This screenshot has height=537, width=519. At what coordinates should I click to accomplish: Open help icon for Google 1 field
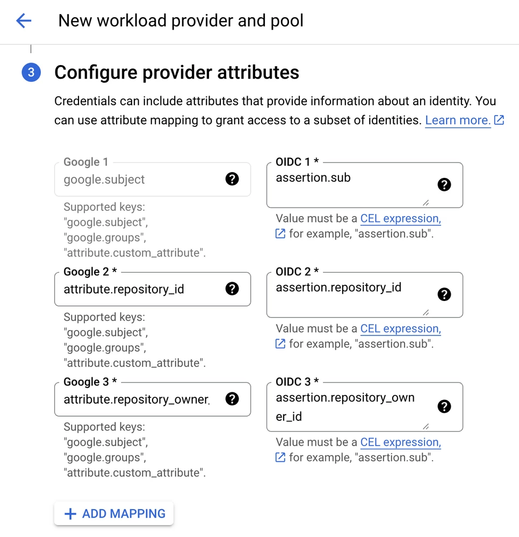tap(232, 179)
